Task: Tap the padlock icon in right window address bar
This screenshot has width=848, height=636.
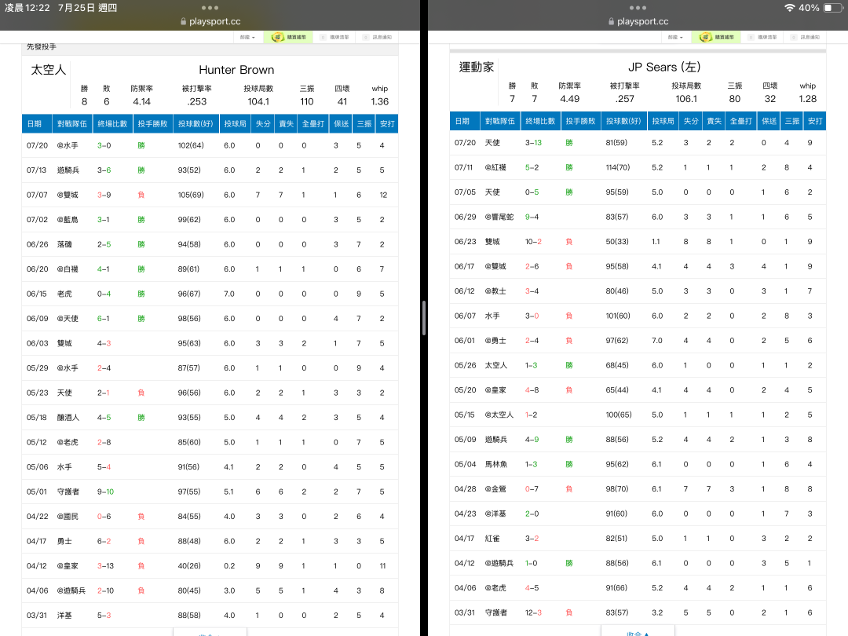Action: [611, 22]
